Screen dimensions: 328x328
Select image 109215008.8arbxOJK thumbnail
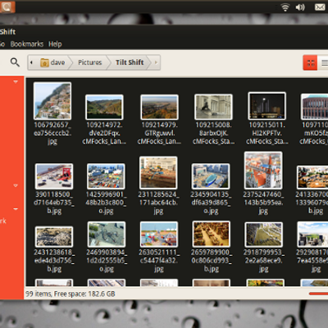pos(213,107)
